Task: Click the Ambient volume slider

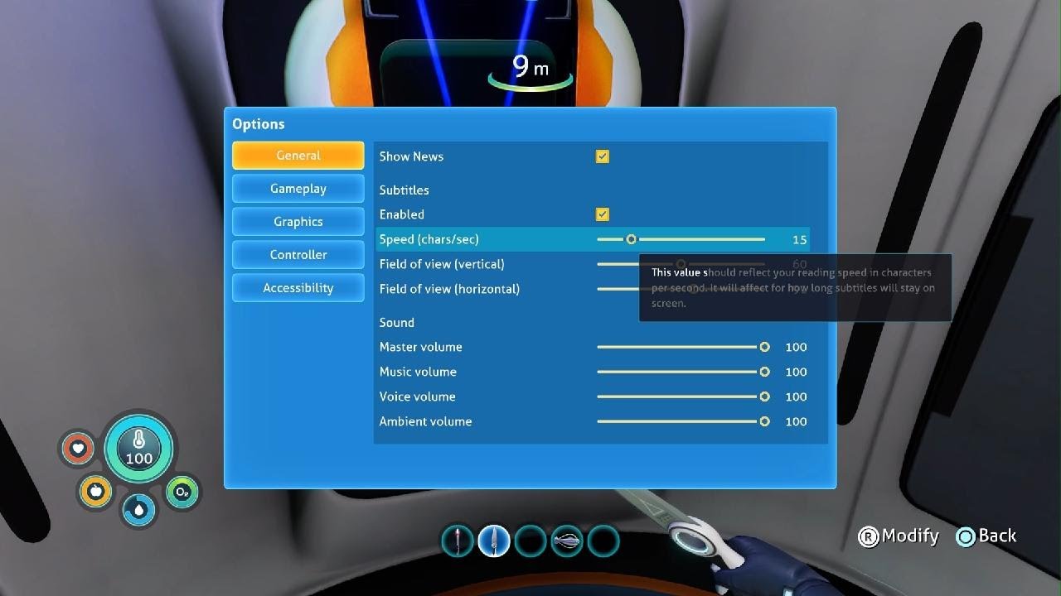Action: [683, 421]
